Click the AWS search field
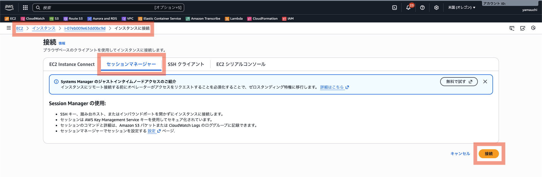 tap(108, 8)
